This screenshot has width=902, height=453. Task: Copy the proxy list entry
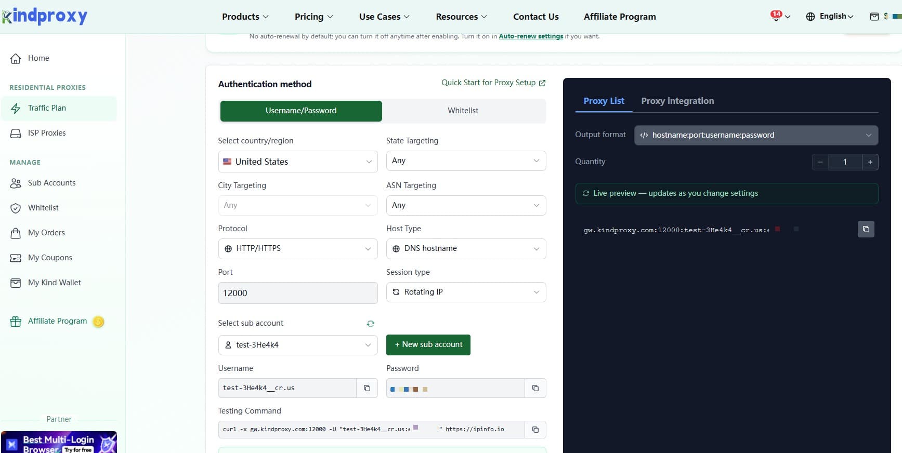click(866, 229)
